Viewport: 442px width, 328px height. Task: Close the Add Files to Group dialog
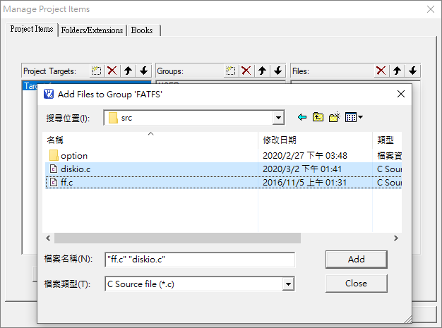[401, 94]
